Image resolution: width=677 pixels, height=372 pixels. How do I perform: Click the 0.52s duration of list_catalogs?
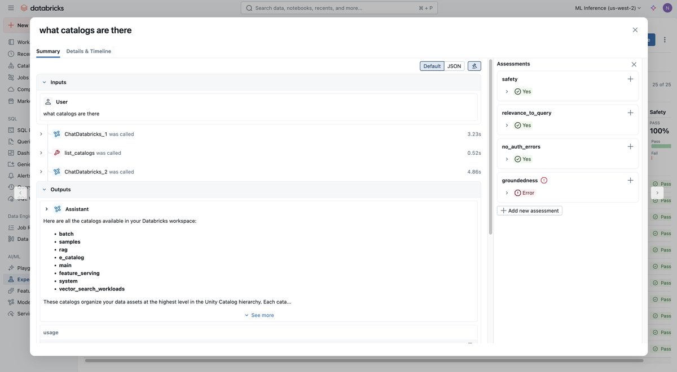click(474, 153)
